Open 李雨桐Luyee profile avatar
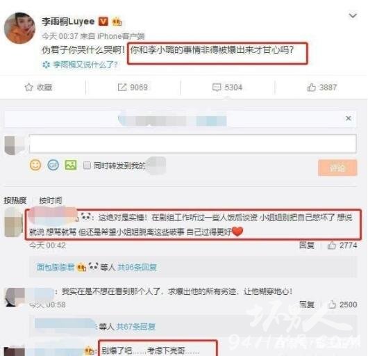 19,29
